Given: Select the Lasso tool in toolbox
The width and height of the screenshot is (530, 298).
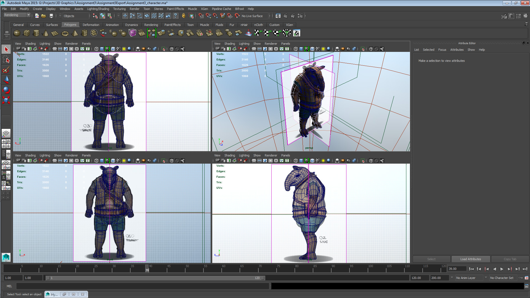Looking at the screenshot, I should pyautogui.click(x=6, y=60).
